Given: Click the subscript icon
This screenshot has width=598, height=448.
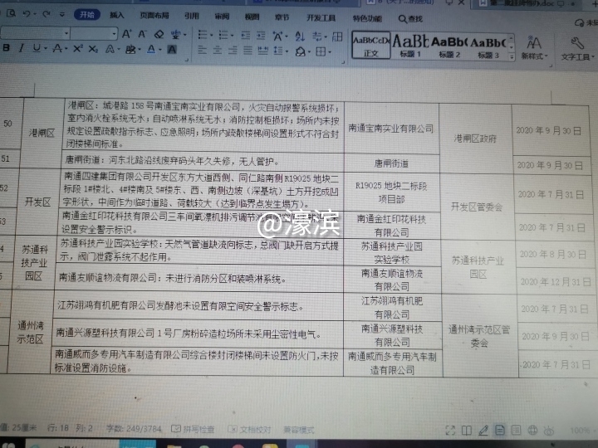Looking at the screenshot, I should [92, 49].
